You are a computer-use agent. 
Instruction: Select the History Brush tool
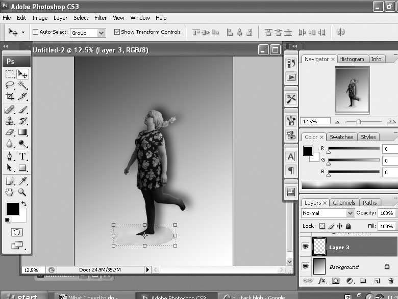(x=22, y=121)
